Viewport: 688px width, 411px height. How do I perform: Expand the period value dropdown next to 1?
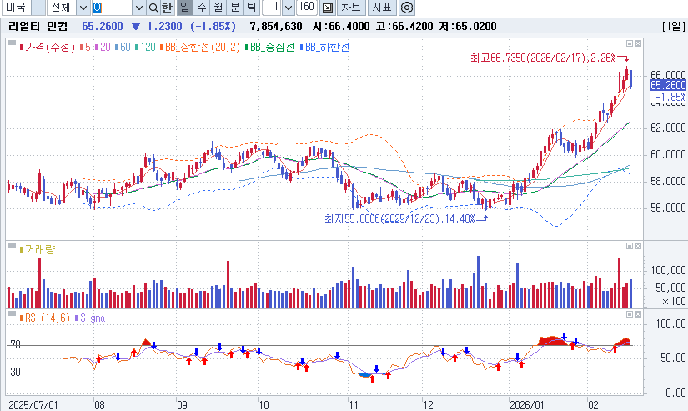pyautogui.click(x=288, y=8)
